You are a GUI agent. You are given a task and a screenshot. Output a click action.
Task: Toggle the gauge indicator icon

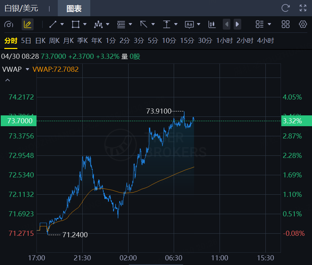pyautogui.click(x=9, y=24)
